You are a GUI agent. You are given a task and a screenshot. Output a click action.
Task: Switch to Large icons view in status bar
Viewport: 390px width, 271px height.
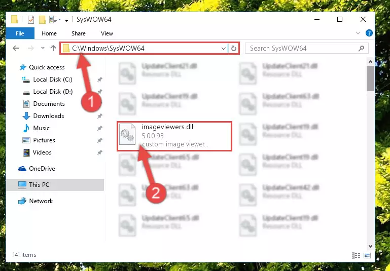coord(367,255)
